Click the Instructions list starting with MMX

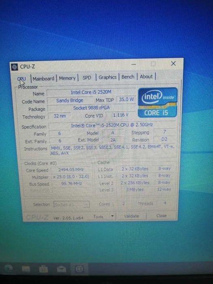point(112,150)
